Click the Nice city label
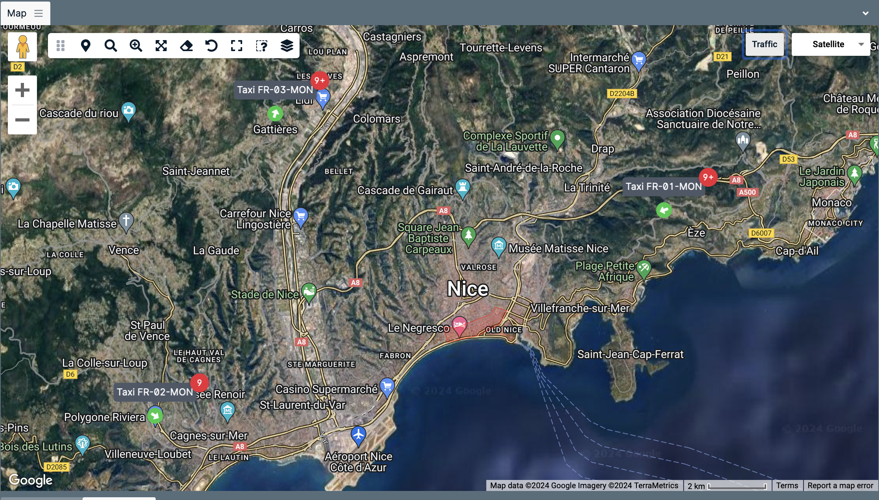 [x=468, y=289]
